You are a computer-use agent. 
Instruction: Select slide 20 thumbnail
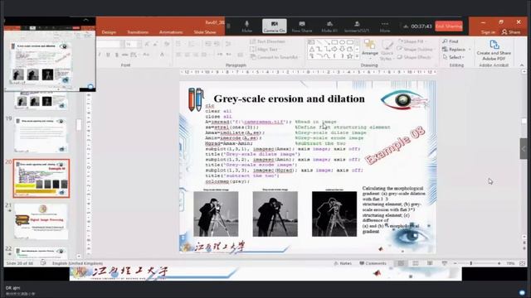tap(41, 179)
